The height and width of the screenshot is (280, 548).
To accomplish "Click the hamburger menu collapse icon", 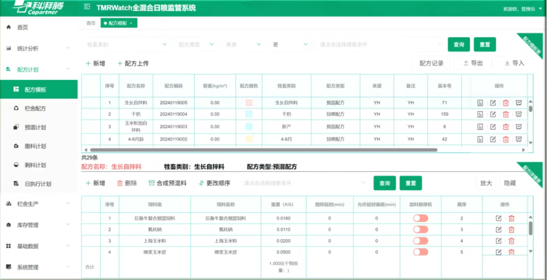I will pyautogui.click(x=87, y=8).
